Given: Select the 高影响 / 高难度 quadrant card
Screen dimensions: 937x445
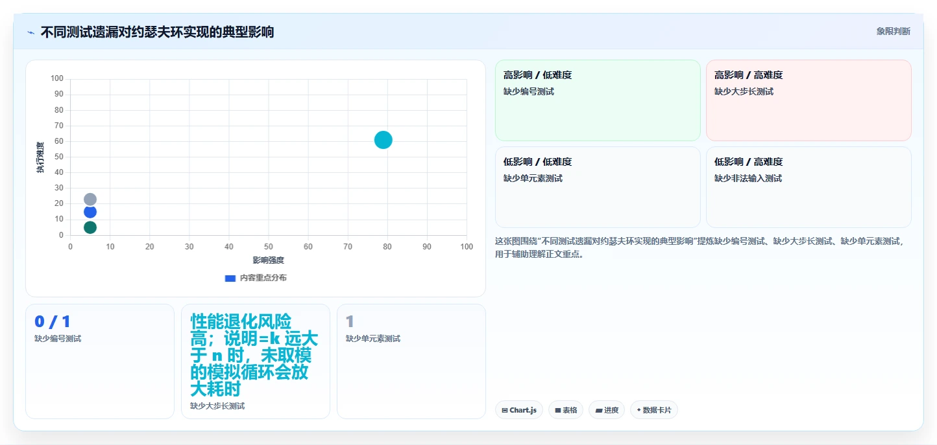Looking at the screenshot, I should 809,100.
